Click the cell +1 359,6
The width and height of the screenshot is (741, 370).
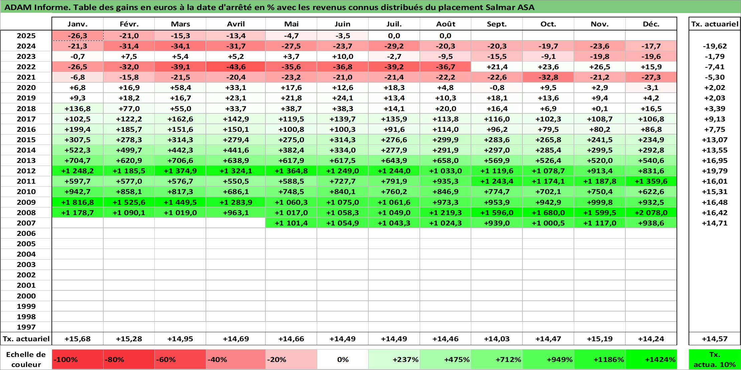tap(651, 181)
